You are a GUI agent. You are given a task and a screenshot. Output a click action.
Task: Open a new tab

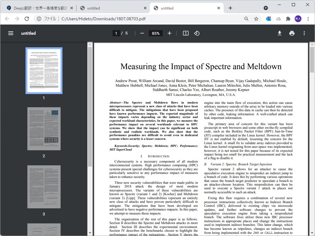pos(230,8)
